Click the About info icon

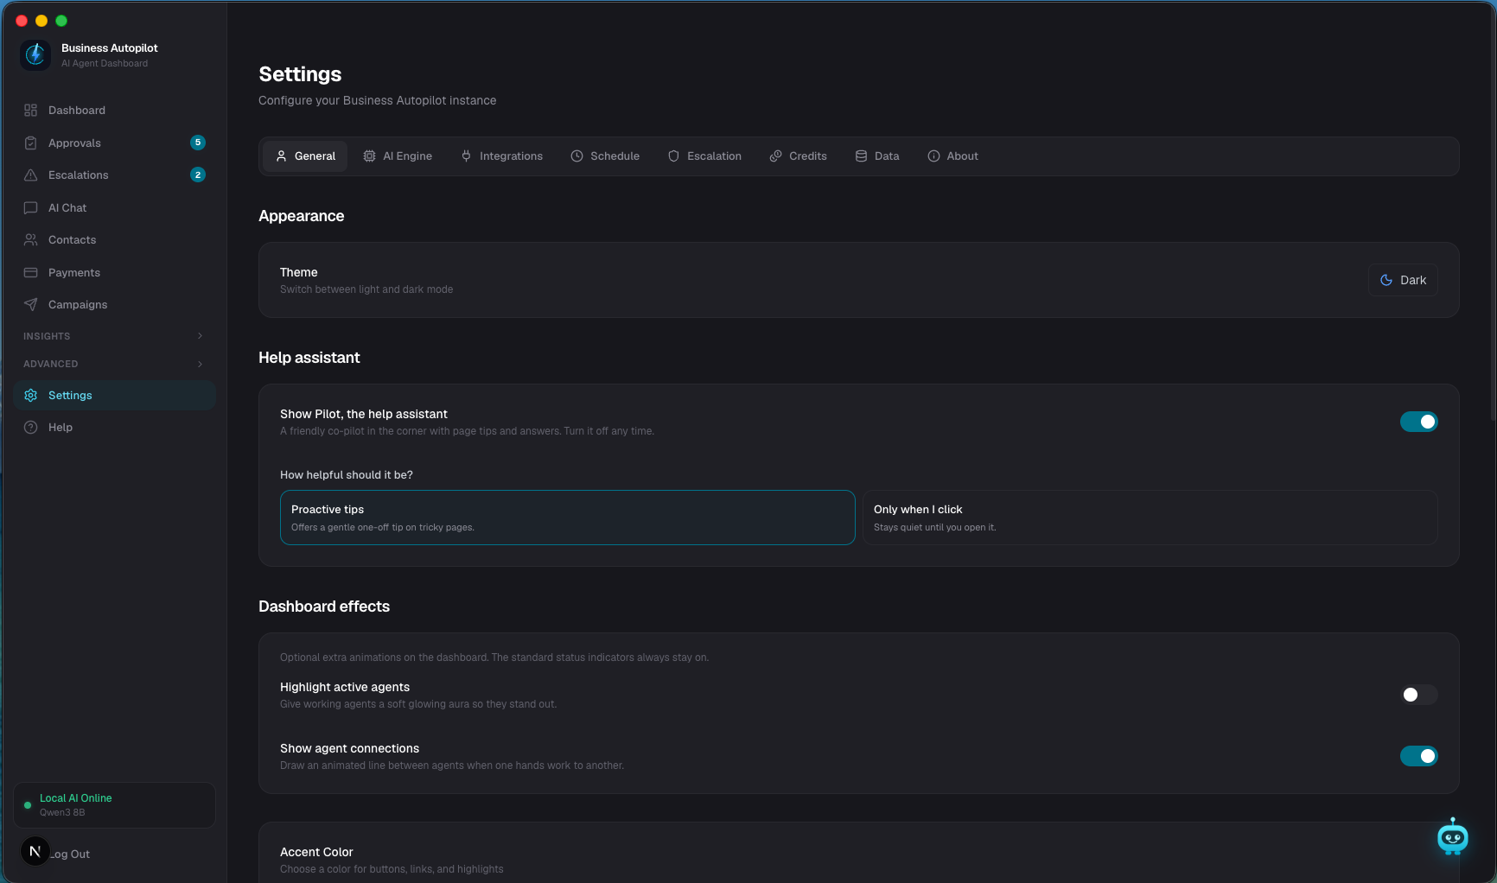(933, 156)
